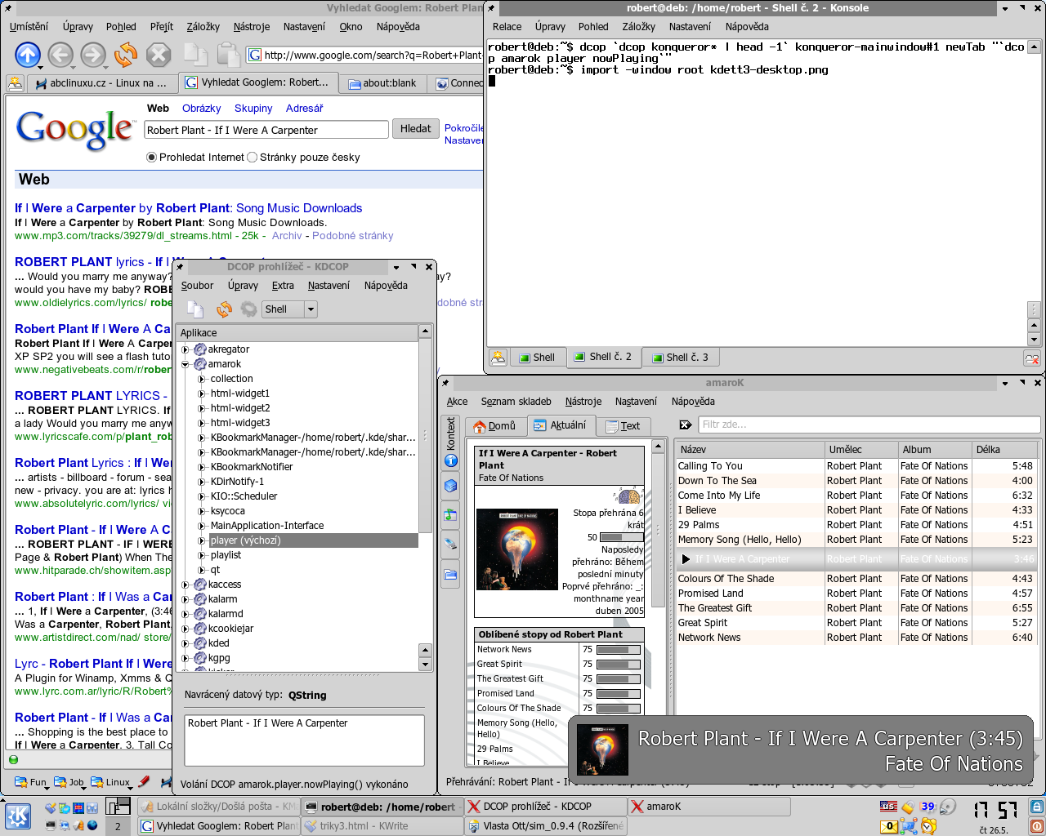Click the Reload icon in the KDCOP toolbar
The height and width of the screenshot is (836, 1046).
tap(224, 309)
